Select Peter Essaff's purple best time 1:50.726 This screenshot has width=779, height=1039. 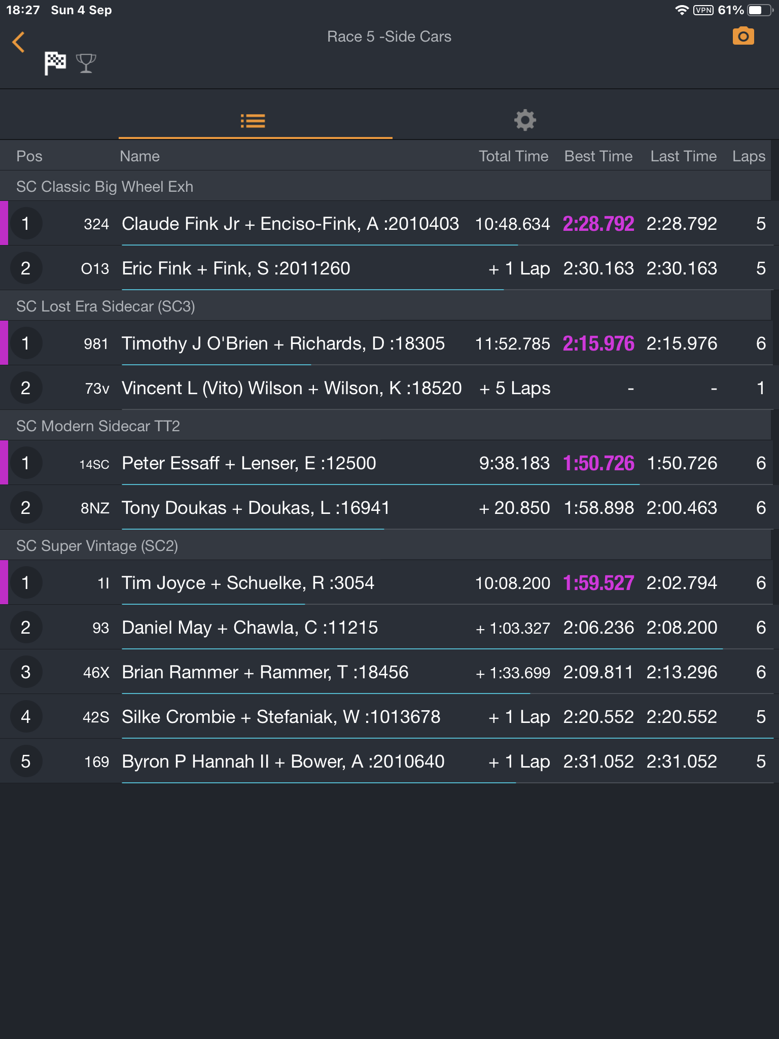(x=598, y=463)
